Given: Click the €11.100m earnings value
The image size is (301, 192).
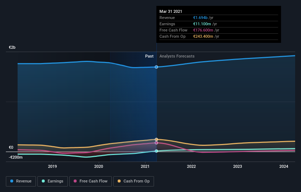Looking at the screenshot, I should coord(202,24).
